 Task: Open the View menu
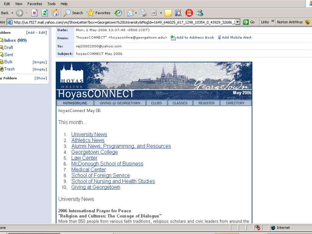tap(19, 4)
